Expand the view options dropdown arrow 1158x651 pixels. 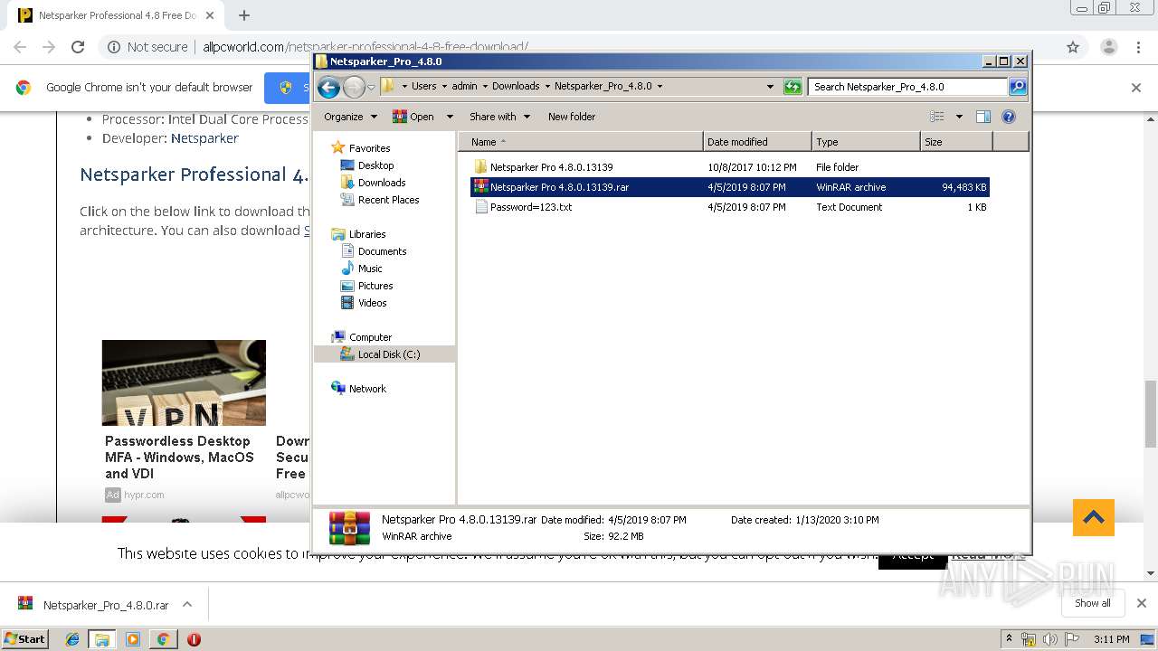959,117
